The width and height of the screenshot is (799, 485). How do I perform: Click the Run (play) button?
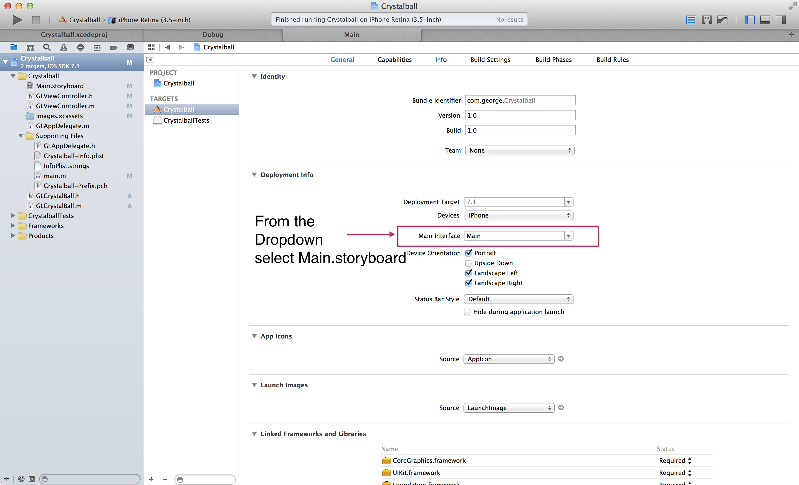(17, 20)
